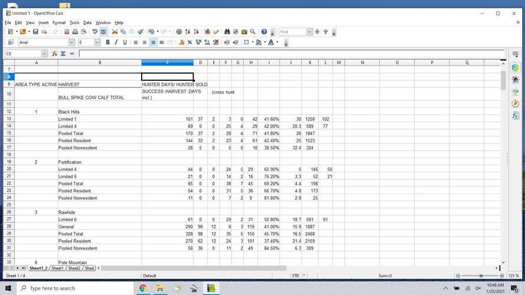
Task: Open the font size dropdown
Action: tap(97, 42)
